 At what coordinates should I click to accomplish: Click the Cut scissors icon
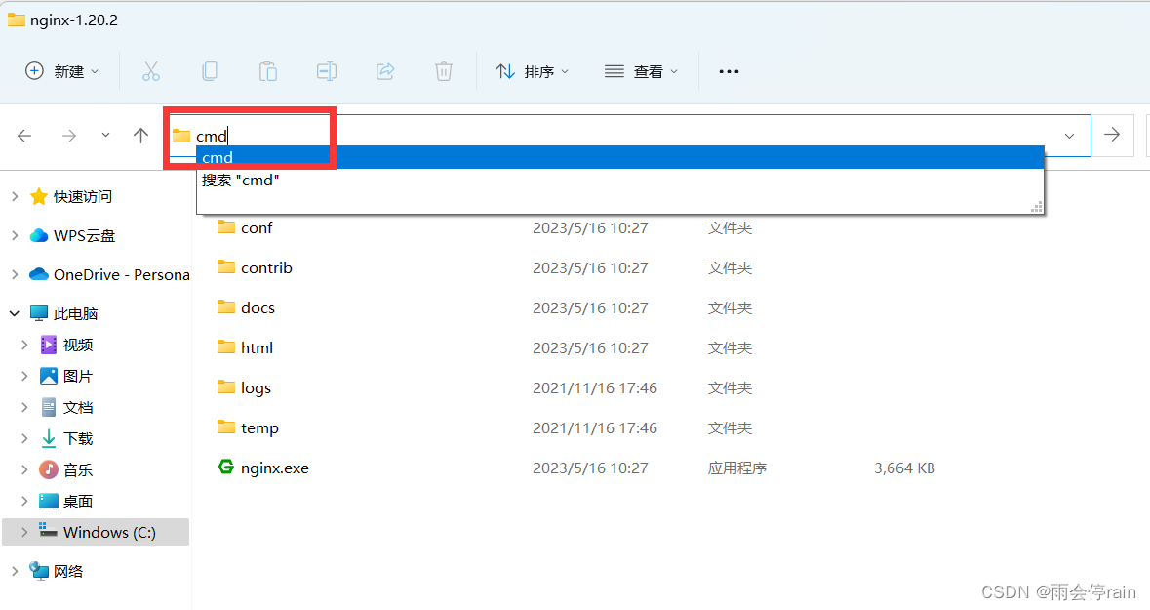151,71
